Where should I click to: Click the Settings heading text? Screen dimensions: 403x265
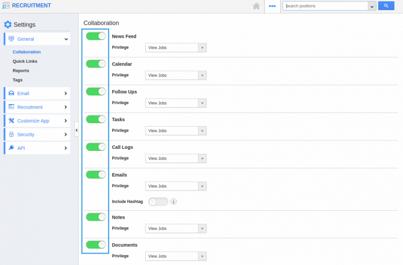point(24,25)
